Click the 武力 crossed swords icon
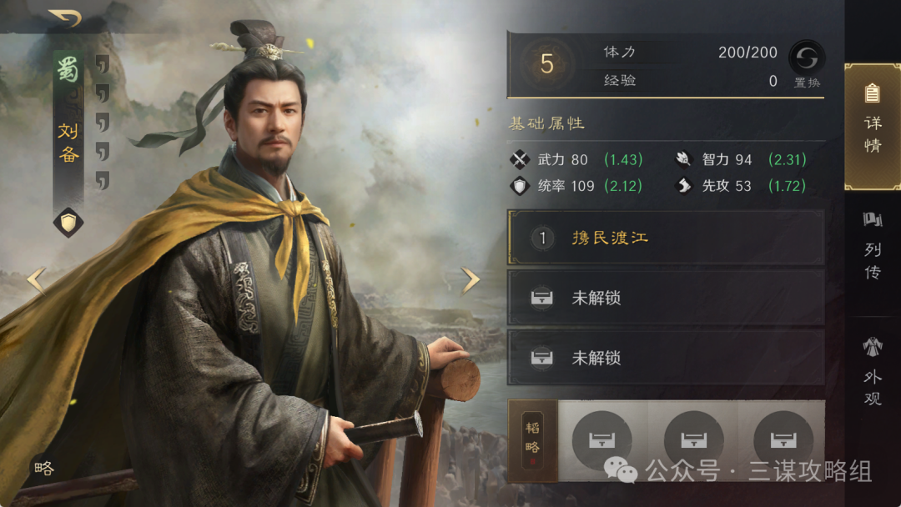Image resolution: width=901 pixels, height=507 pixels. pyautogui.click(x=520, y=159)
